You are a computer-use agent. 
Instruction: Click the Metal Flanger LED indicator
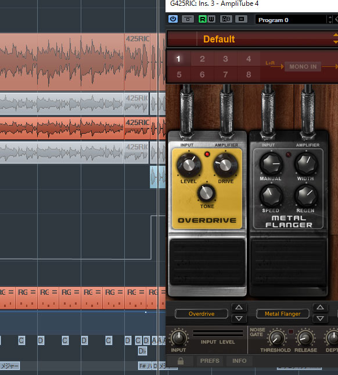tap(289, 155)
